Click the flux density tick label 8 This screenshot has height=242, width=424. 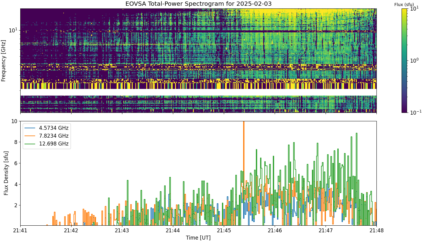pos(16,142)
